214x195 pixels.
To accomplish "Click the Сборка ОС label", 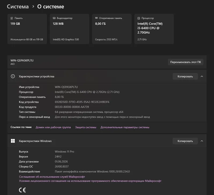I will (x=26, y=166).
